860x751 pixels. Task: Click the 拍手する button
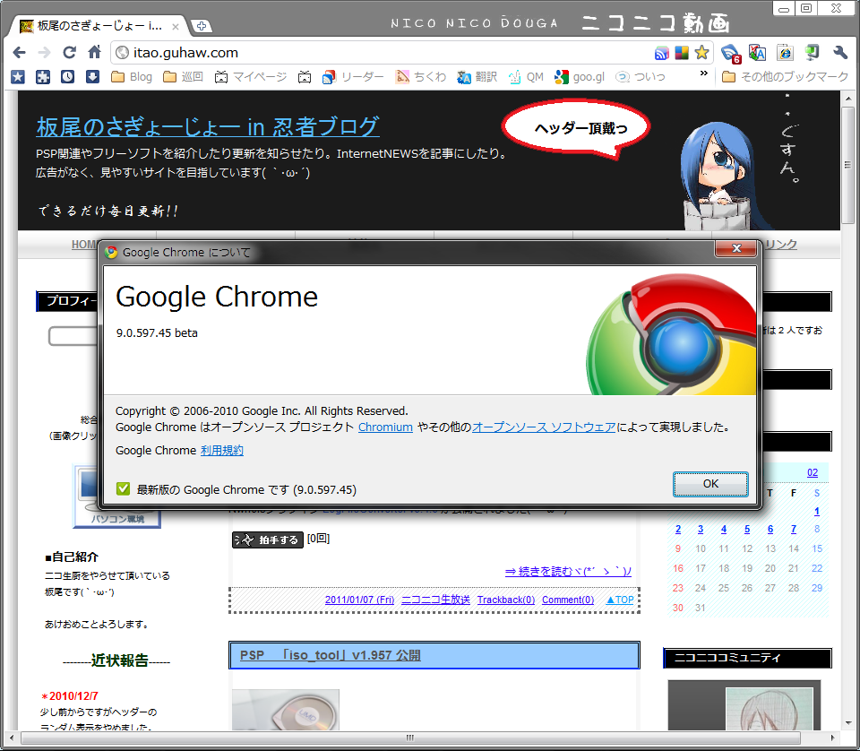point(268,540)
